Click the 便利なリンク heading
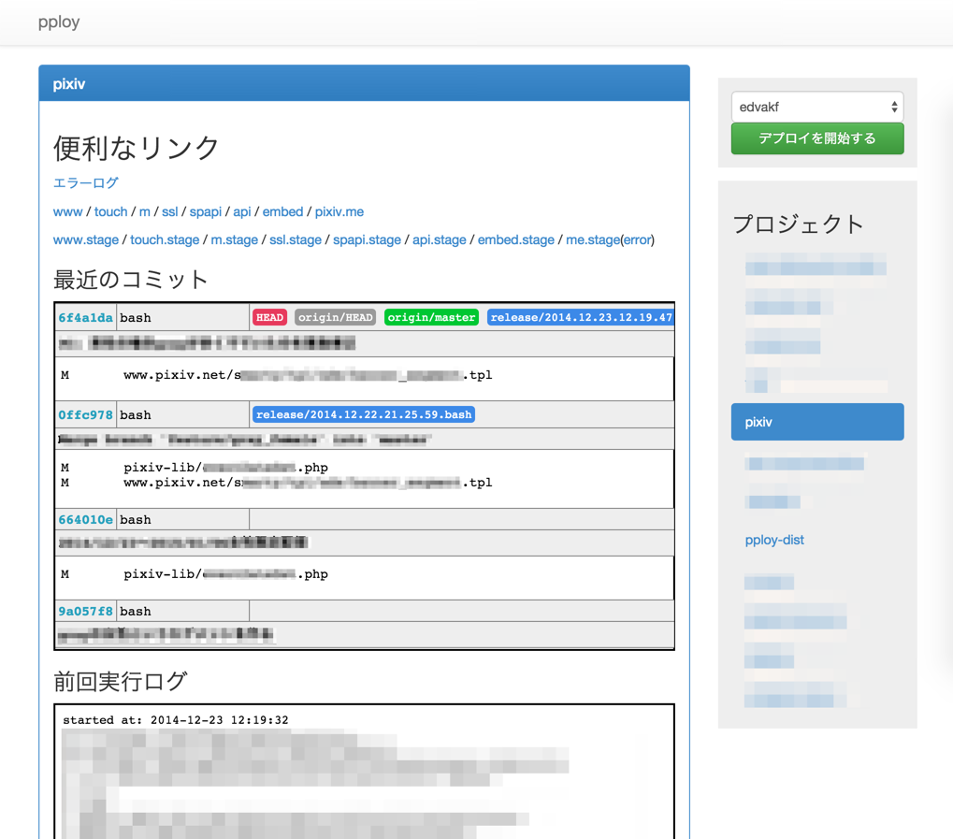The image size is (953, 839). [137, 148]
